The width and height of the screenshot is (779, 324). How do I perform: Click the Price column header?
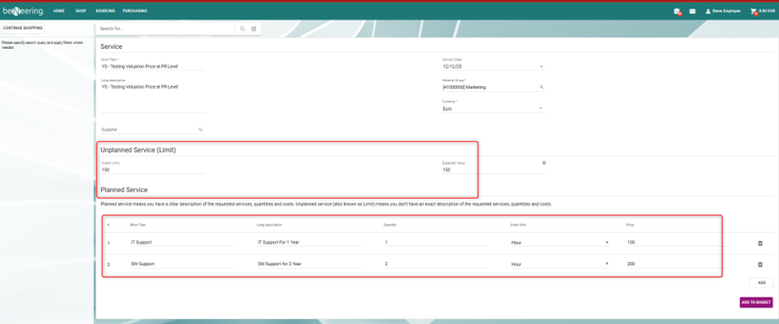[x=630, y=225]
